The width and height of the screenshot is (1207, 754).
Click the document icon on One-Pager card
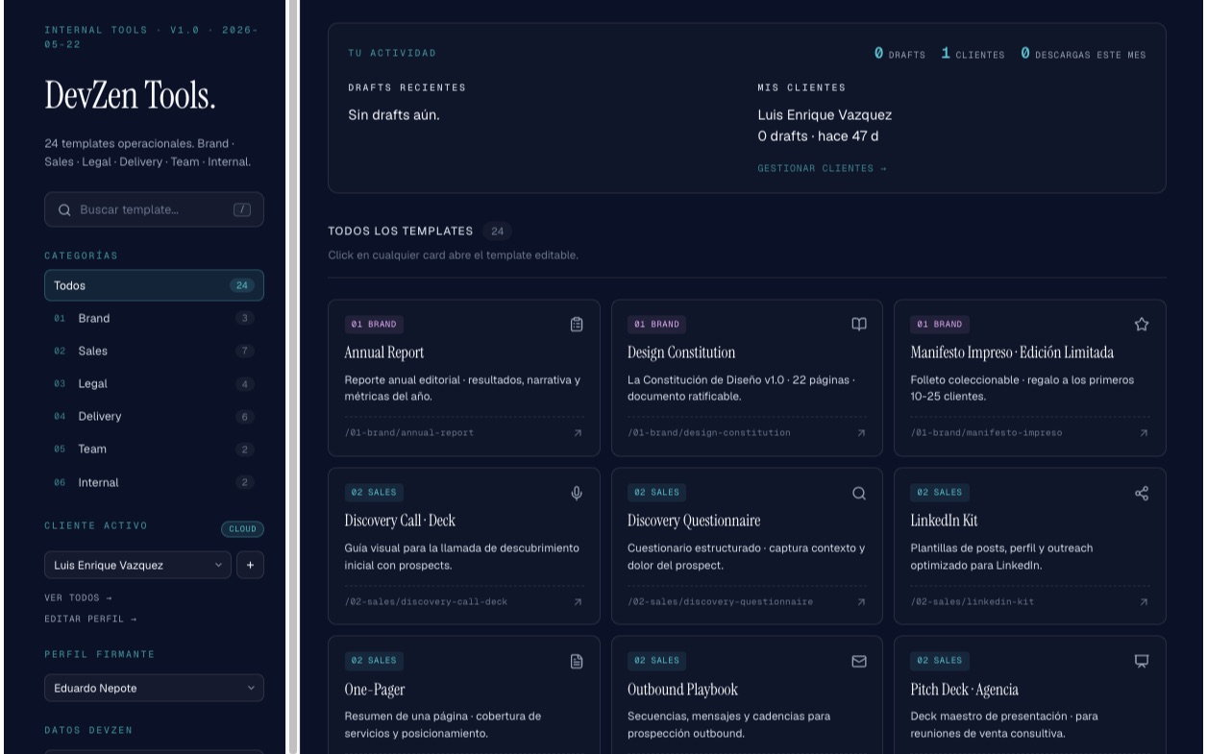pos(577,661)
